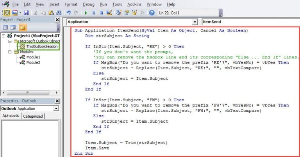
Task: Click the Copy icon in the toolbar
Action: tap(43, 13)
